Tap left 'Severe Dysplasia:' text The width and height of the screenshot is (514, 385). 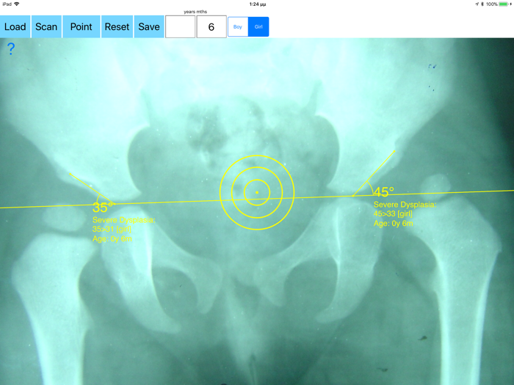pyautogui.click(x=123, y=220)
